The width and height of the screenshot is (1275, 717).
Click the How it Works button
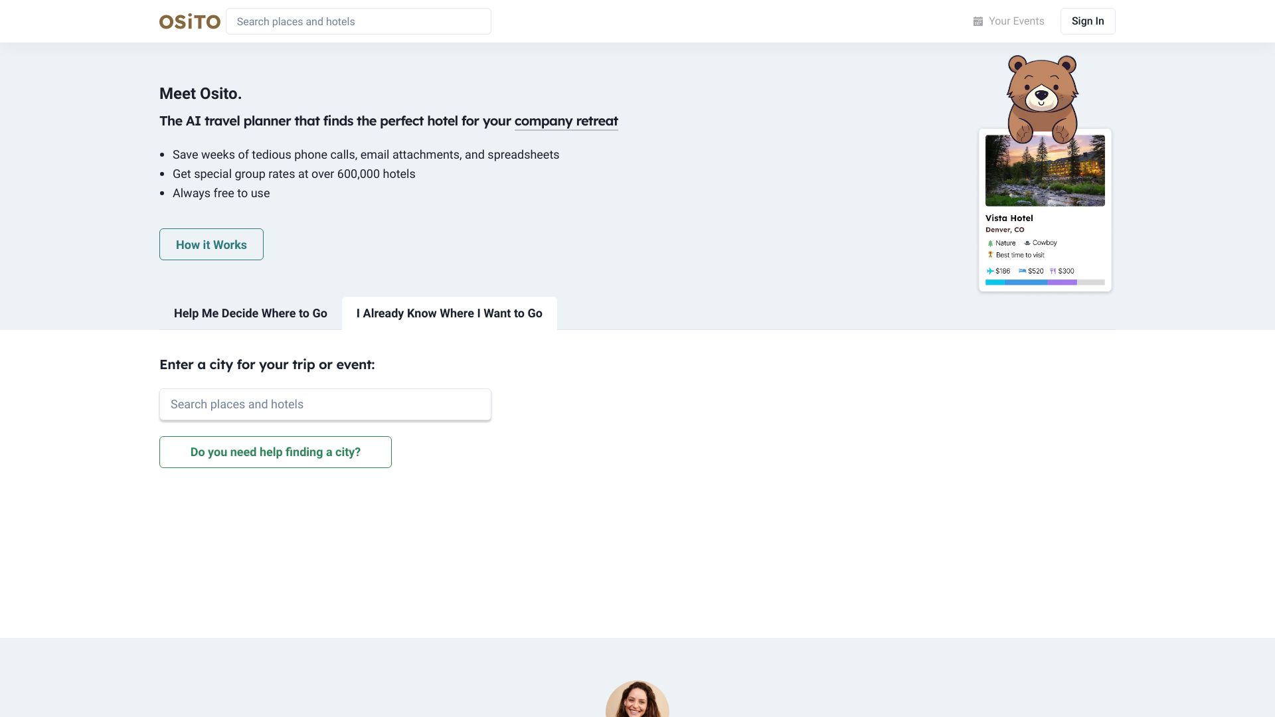(x=211, y=244)
